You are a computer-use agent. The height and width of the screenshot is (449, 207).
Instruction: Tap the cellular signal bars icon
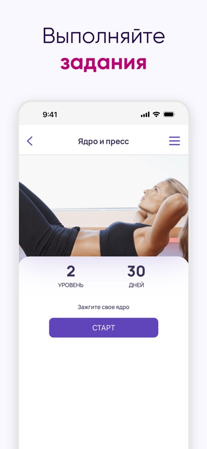point(145,115)
